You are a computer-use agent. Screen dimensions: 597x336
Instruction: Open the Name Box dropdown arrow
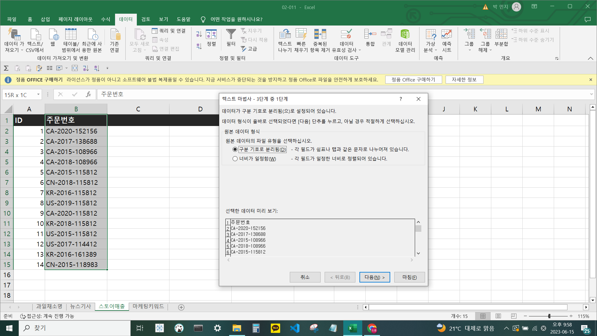38,94
